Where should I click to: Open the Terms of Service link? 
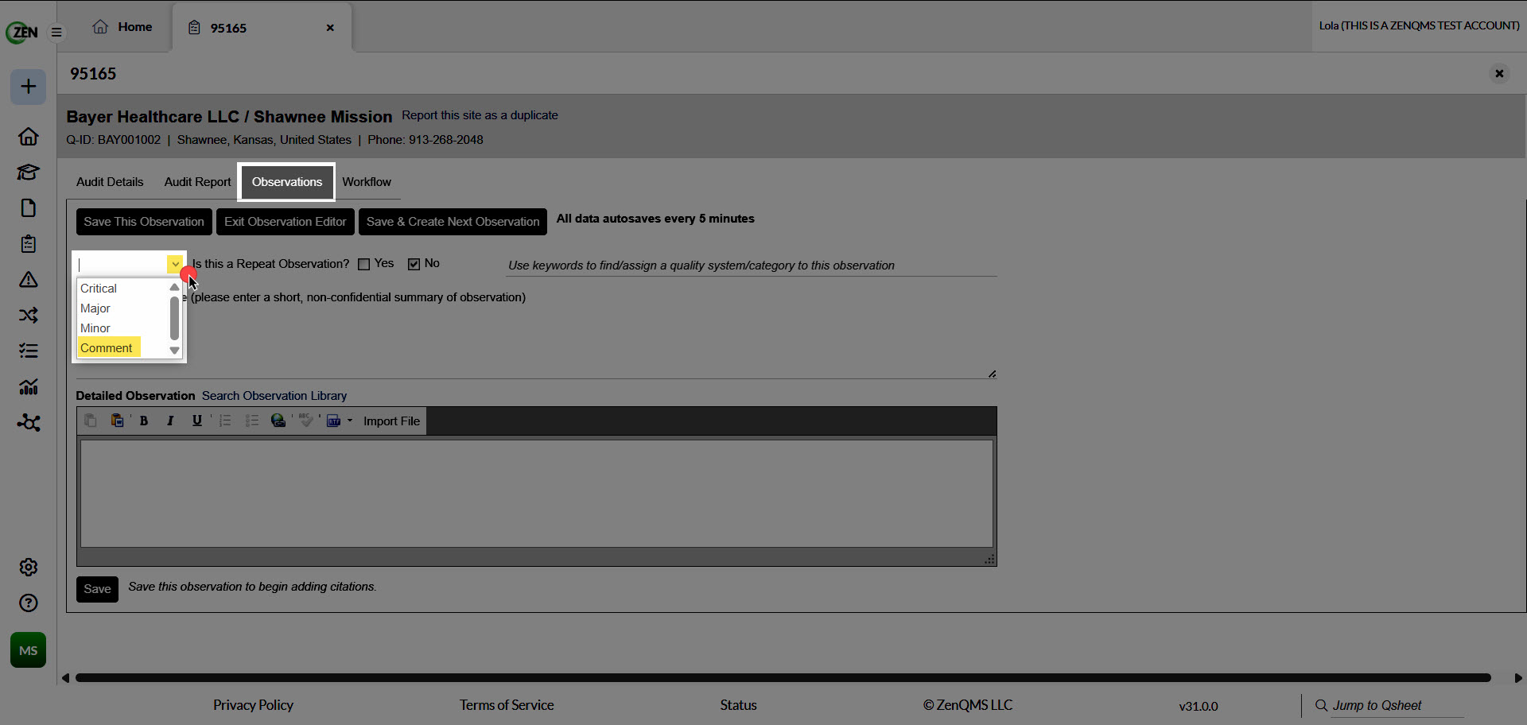pyautogui.click(x=507, y=705)
